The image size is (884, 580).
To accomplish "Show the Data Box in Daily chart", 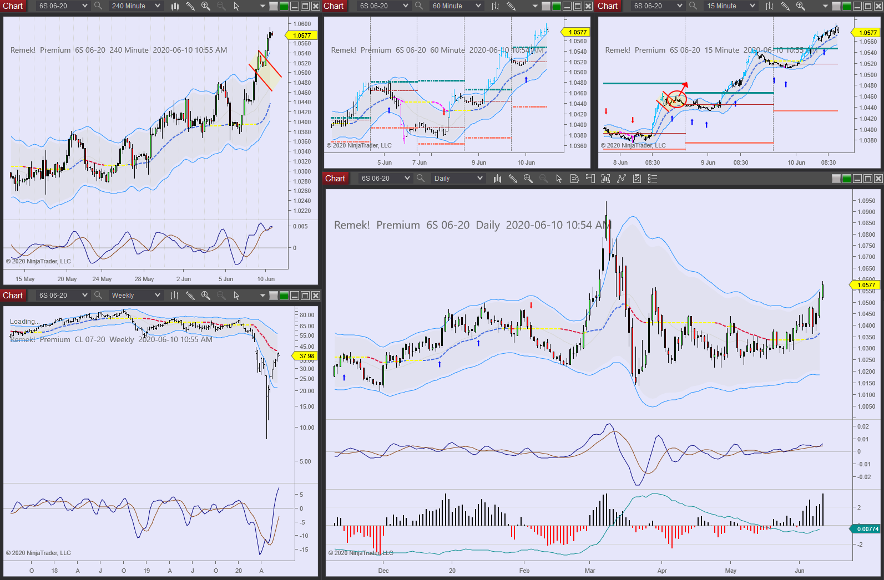I will tap(575, 179).
